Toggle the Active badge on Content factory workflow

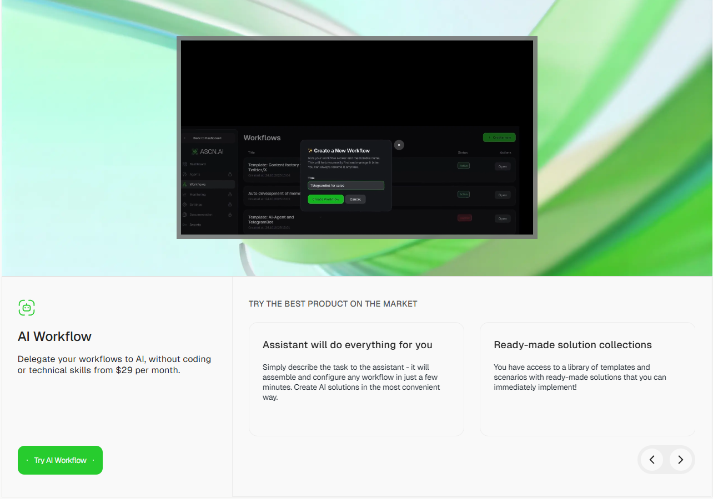pos(464,165)
